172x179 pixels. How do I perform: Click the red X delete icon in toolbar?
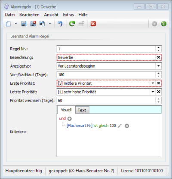coord(93,24)
